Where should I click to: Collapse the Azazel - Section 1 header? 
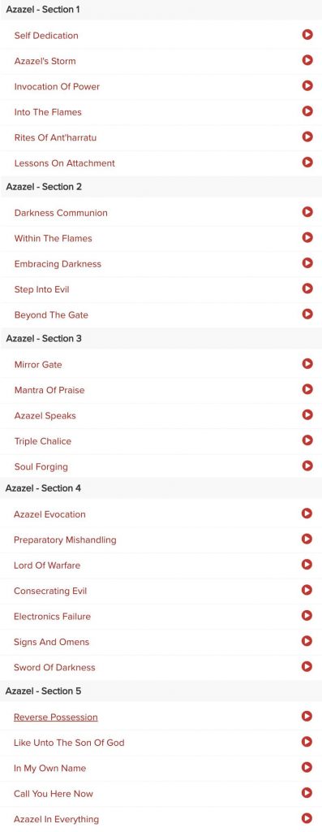pyautogui.click(x=161, y=10)
